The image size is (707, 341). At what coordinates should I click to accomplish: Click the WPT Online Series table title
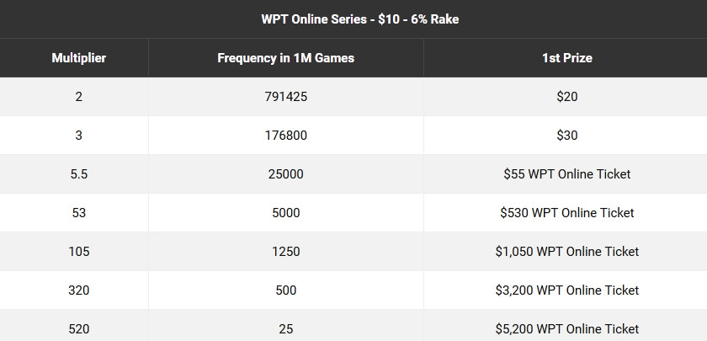tap(360, 19)
